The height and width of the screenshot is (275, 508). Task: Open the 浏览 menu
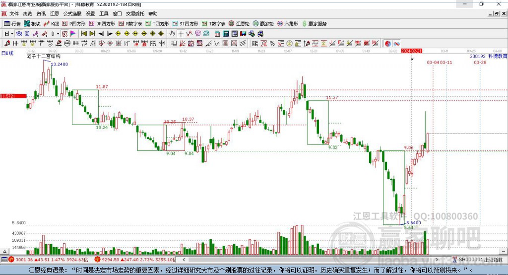point(28,13)
